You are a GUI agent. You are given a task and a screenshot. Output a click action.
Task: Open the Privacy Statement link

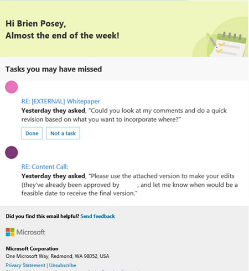[x=25, y=265]
